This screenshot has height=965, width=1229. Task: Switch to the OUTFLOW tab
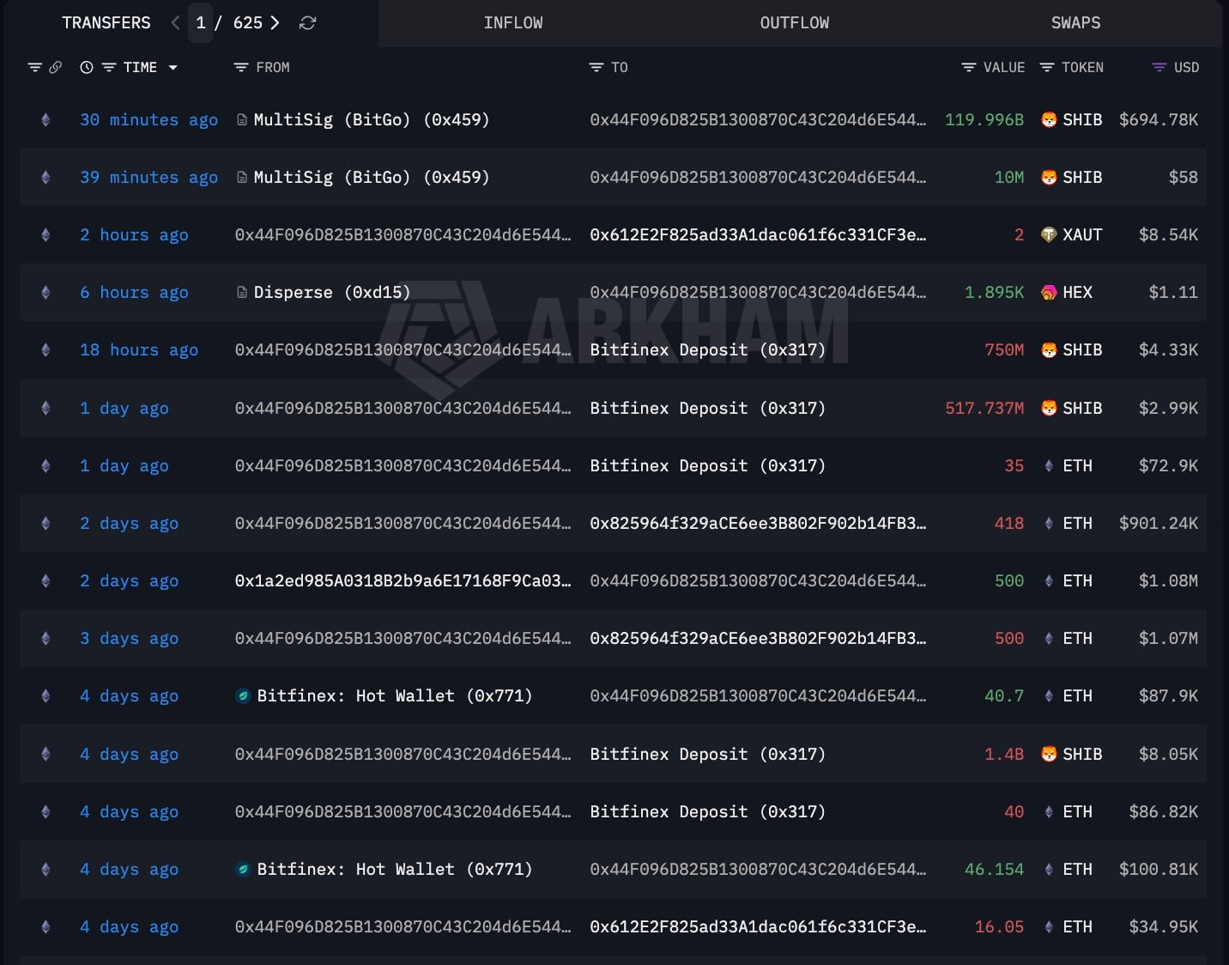[x=794, y=23]
